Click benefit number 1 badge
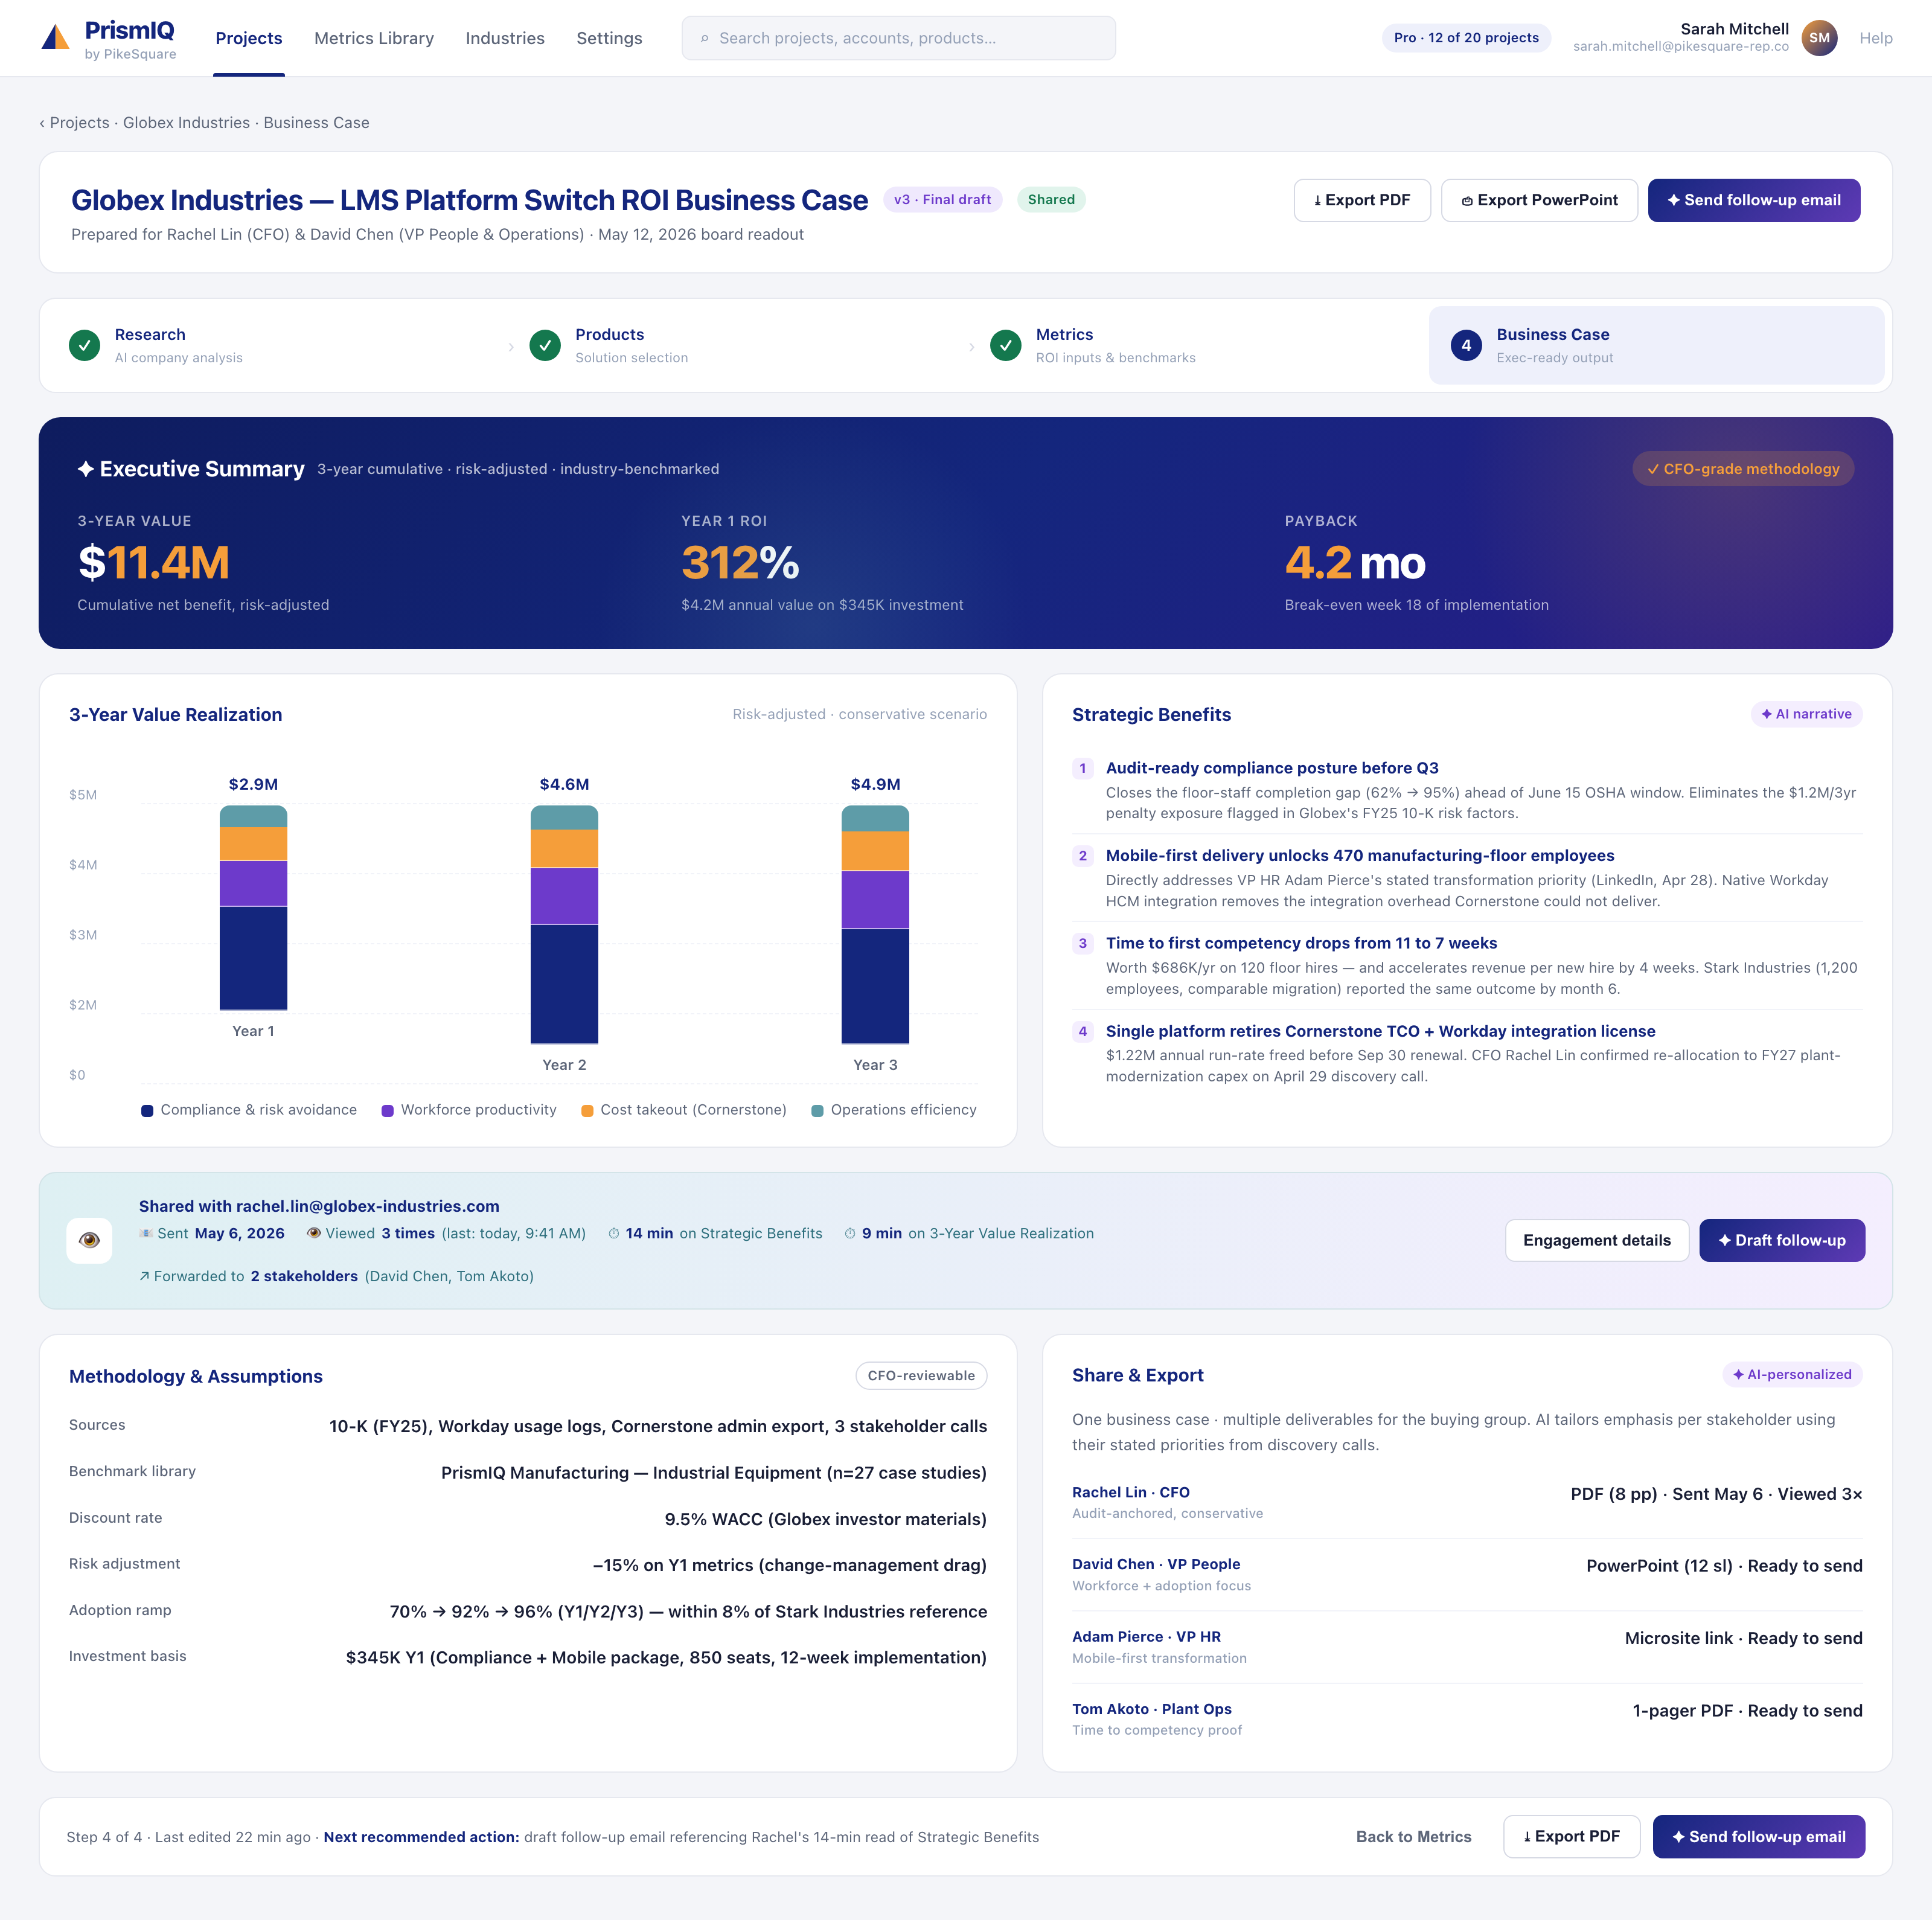This screenshot has width=1932, height=1920. [1082, 768]
